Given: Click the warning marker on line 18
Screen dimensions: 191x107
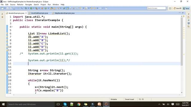Looking at the screenshot, I should pos(7,74).
